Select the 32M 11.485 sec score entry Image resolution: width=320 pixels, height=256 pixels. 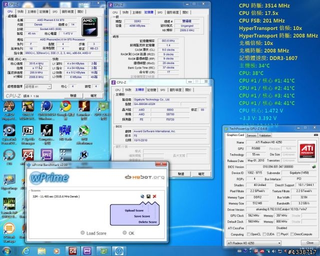(56, 196)
